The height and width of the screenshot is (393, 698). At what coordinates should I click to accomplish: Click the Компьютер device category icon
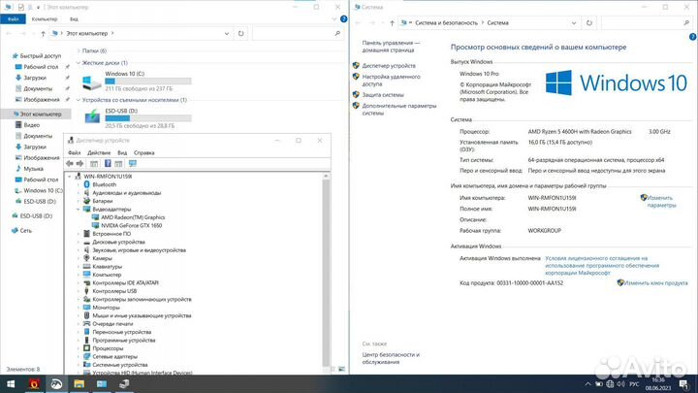click(x=87, y=275)
